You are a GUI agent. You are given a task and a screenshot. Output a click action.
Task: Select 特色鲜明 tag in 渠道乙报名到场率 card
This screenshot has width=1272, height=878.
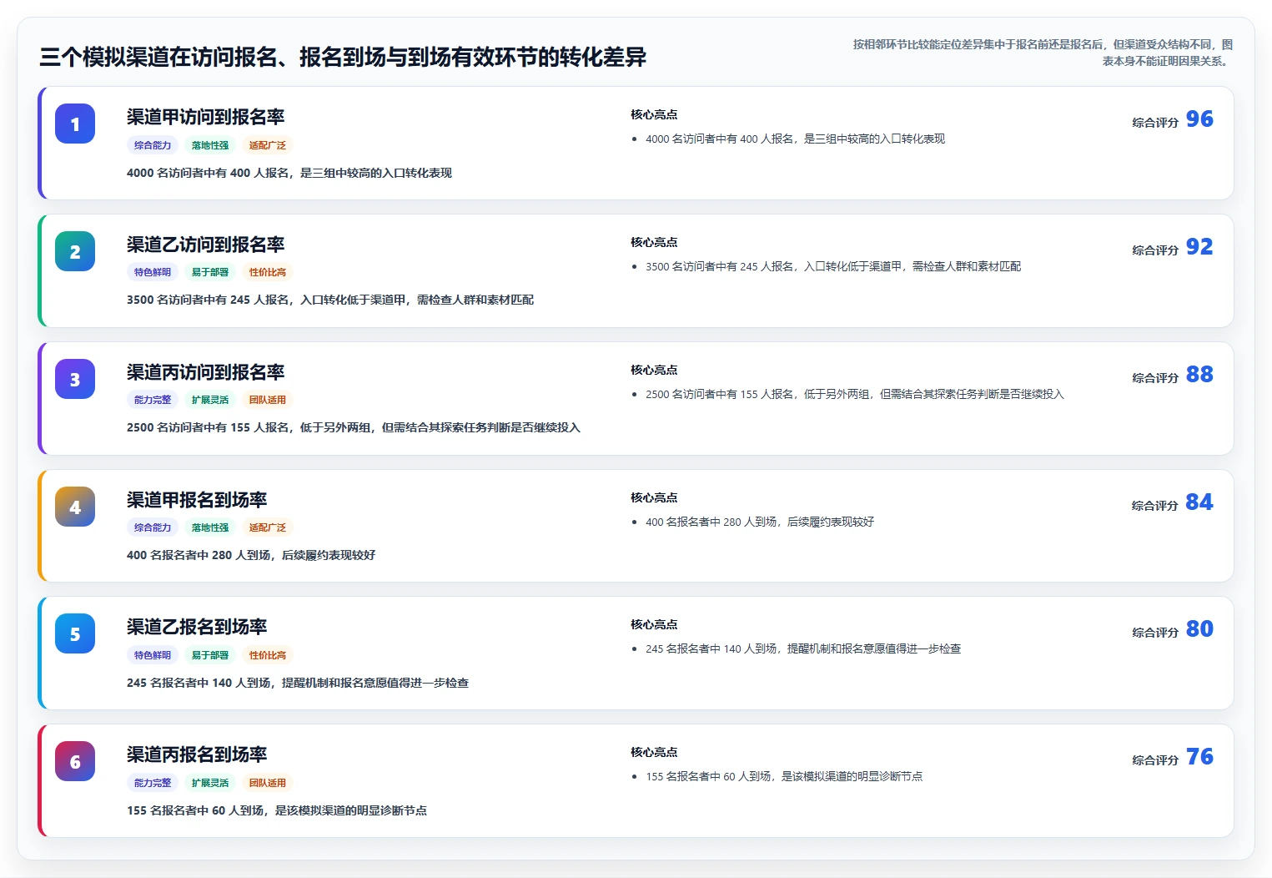point(153,655)
